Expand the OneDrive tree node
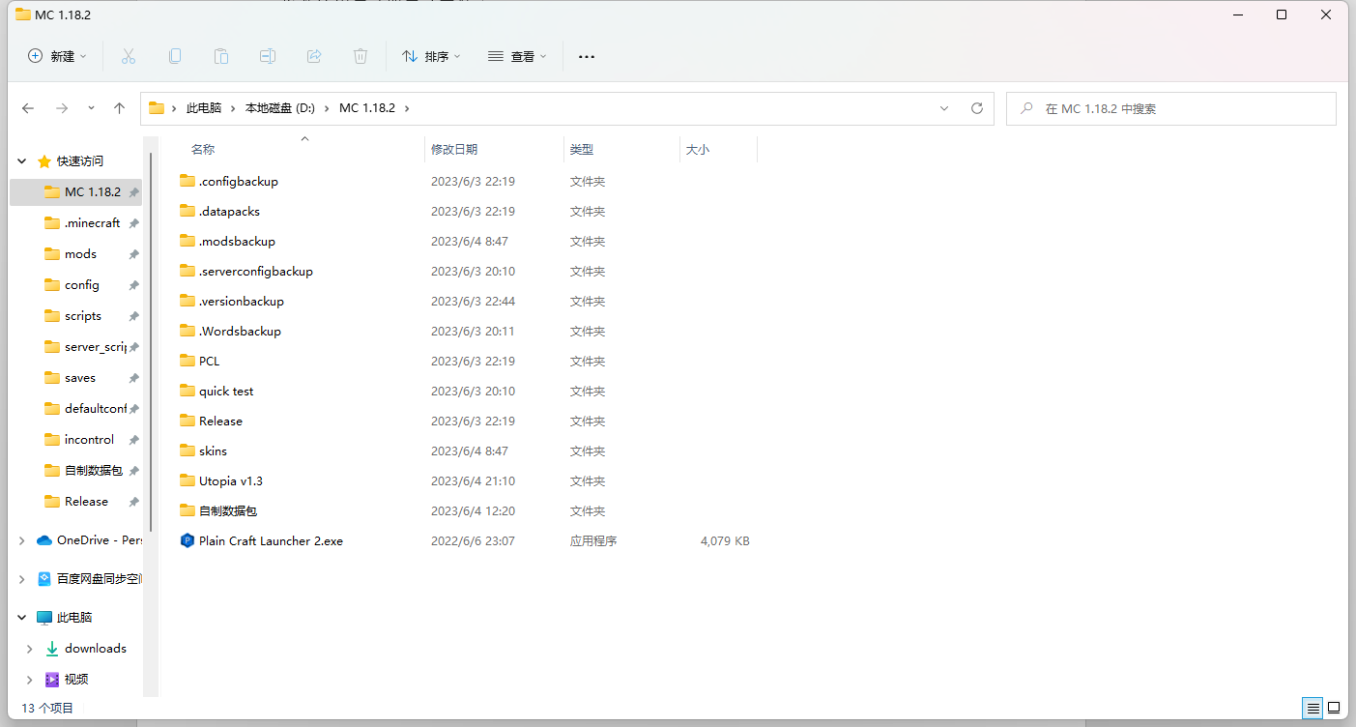This screenshot has width=1356, height=727. (22, 540)
